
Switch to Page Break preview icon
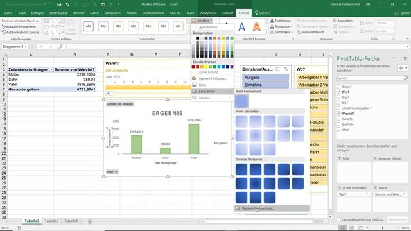(x=361, y=228)
